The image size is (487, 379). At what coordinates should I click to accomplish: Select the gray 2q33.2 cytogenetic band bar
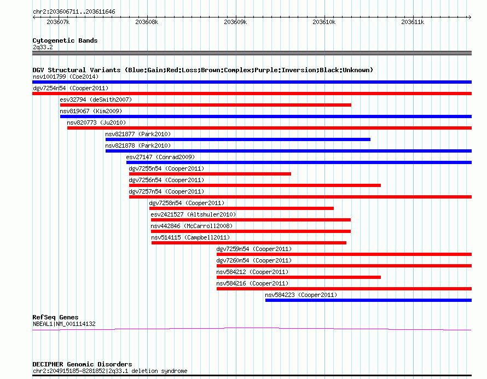(x=252, y=53)
